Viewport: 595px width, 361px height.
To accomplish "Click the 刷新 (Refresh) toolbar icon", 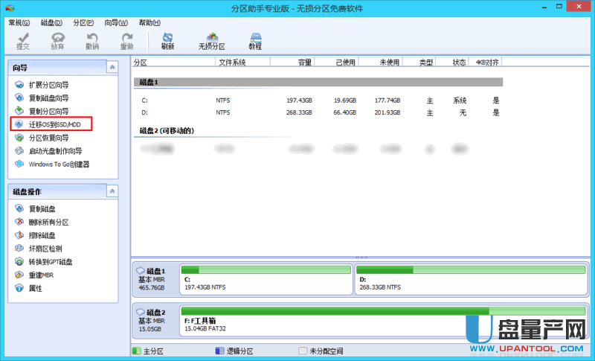I will click(167, 40).
